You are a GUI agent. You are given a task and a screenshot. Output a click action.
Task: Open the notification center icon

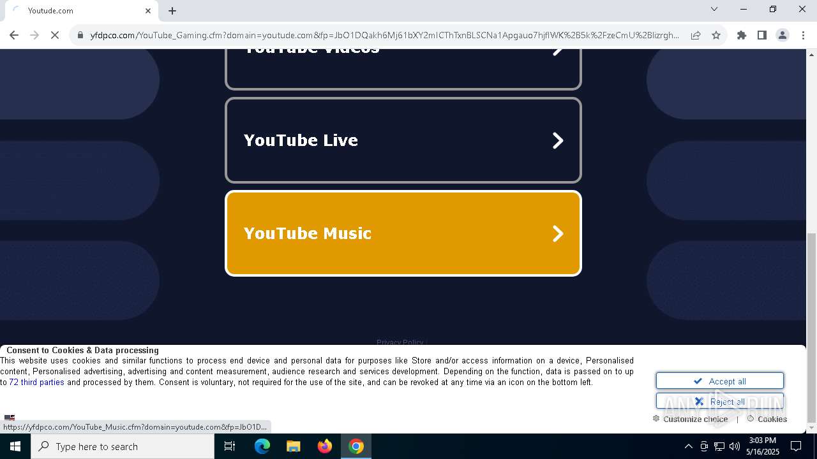click(x=796, y=446)
